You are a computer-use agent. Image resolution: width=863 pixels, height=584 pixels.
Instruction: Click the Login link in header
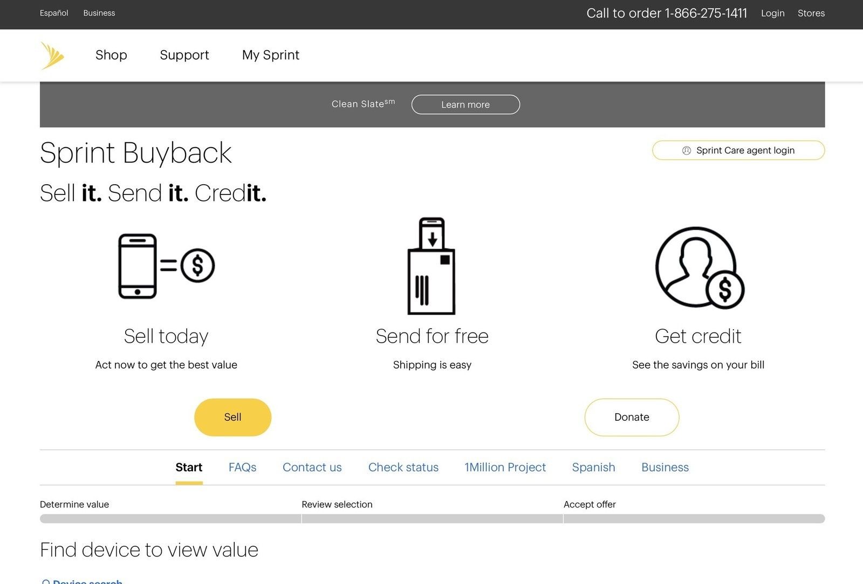point(772,13)
